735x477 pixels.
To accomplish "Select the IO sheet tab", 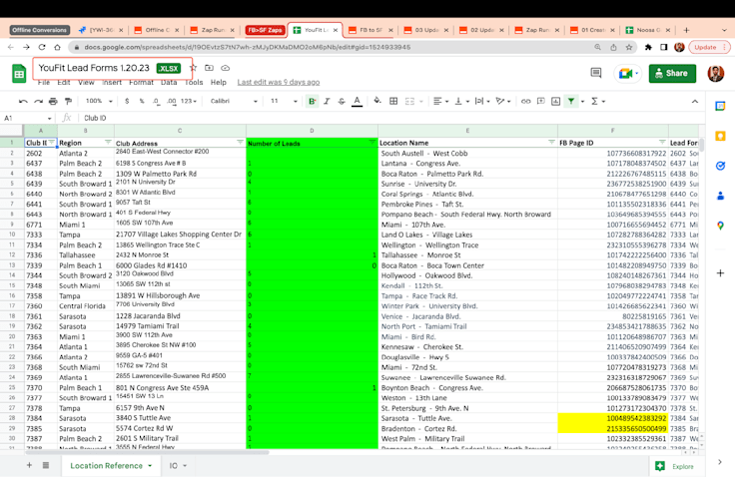I will click(x=178, y=466).
